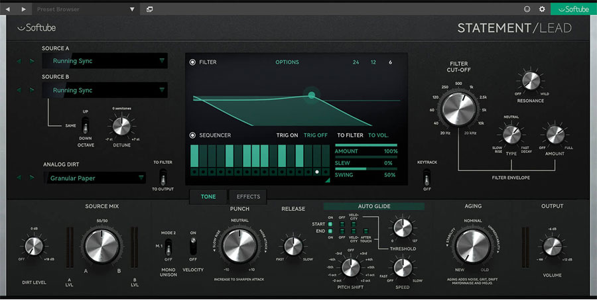Set Auto Glide Start to Velocity
The width and height of the screenshot is (597, 301).
click(x=354, y=224)
